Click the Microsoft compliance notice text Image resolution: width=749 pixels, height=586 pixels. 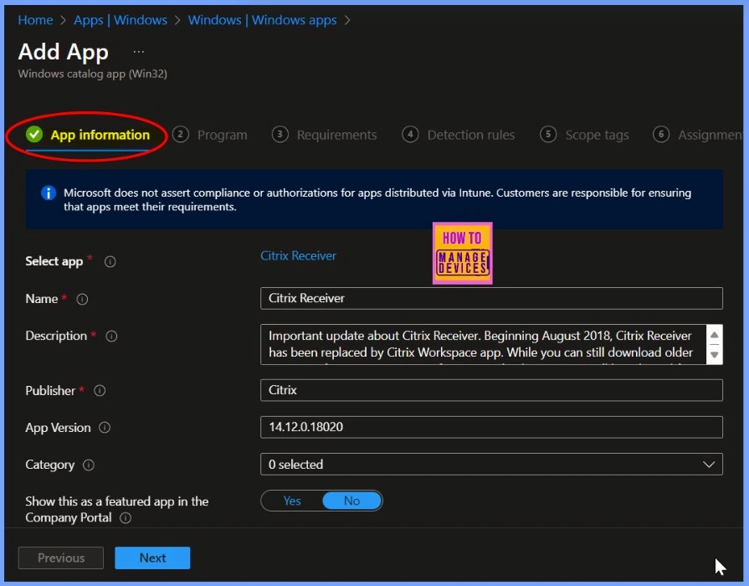pos(377,200)
